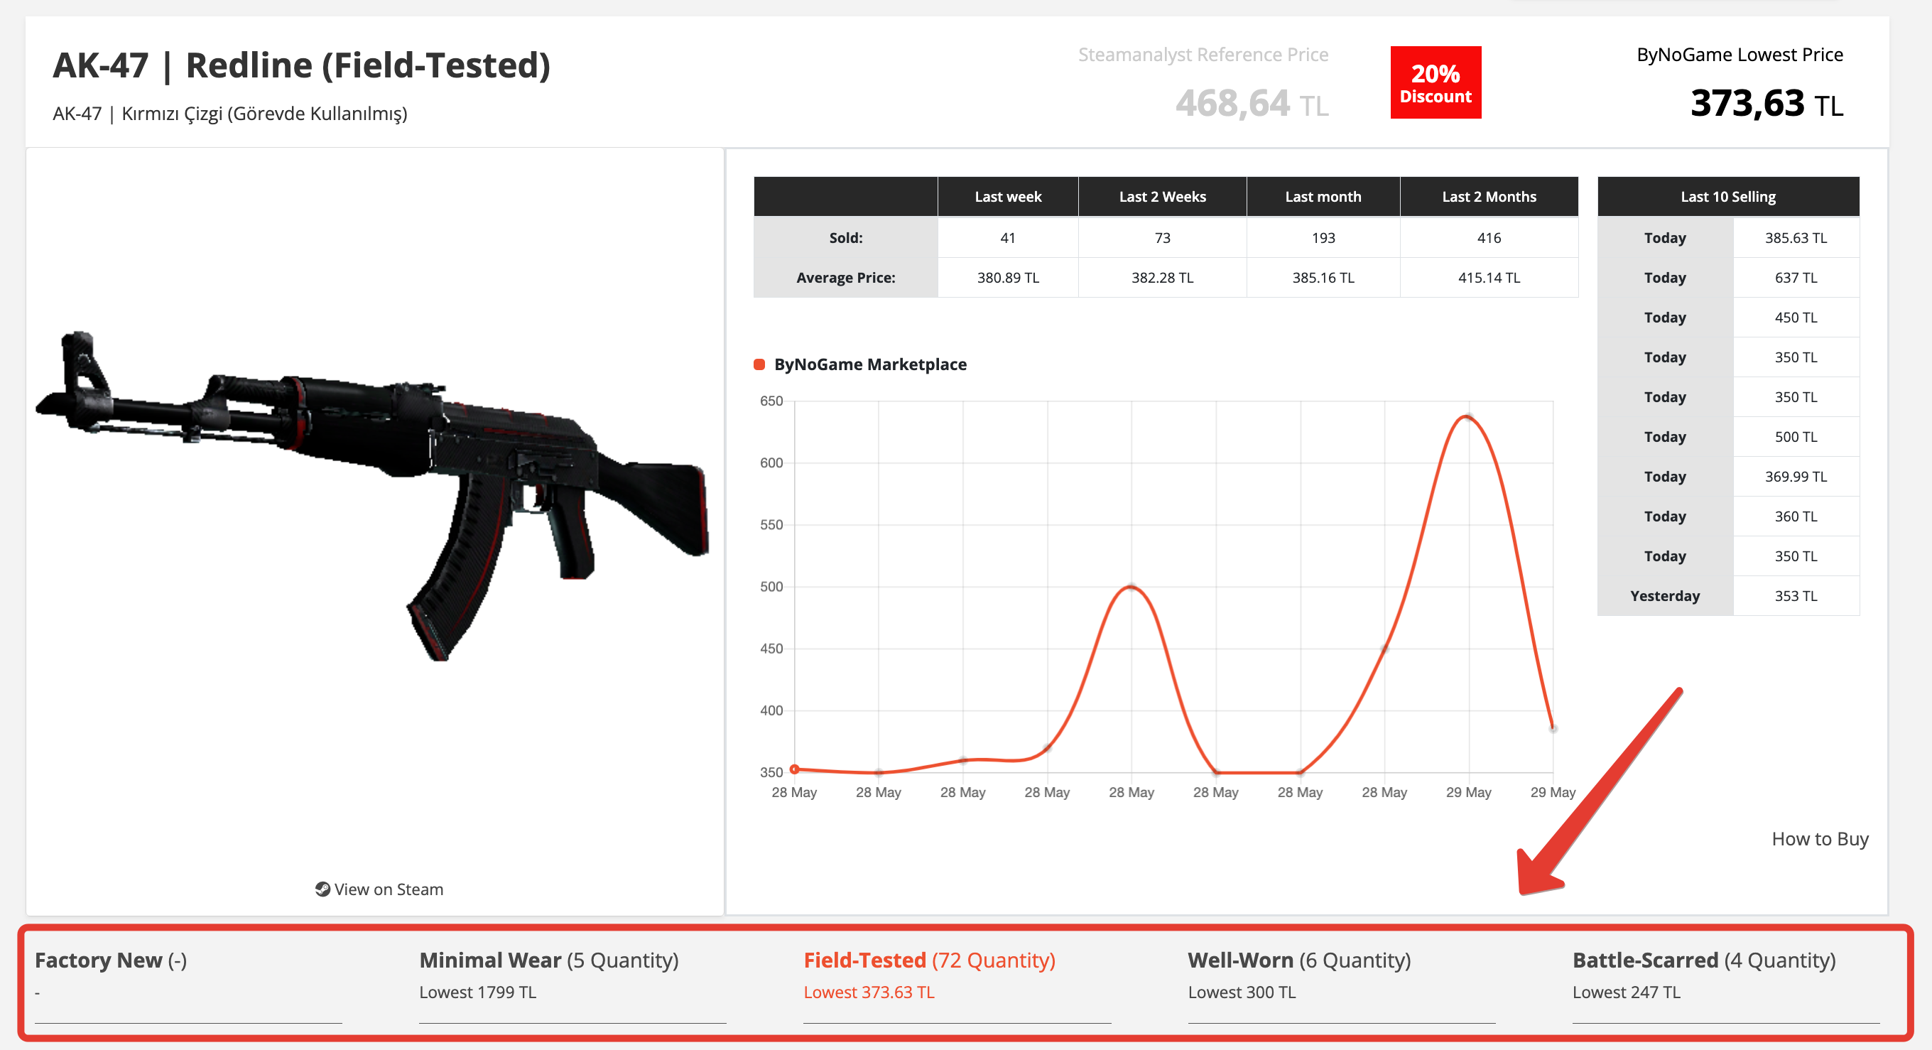Click the 450 TL selling price
The image size is (1932, 1050).
tap(1796, 318)
